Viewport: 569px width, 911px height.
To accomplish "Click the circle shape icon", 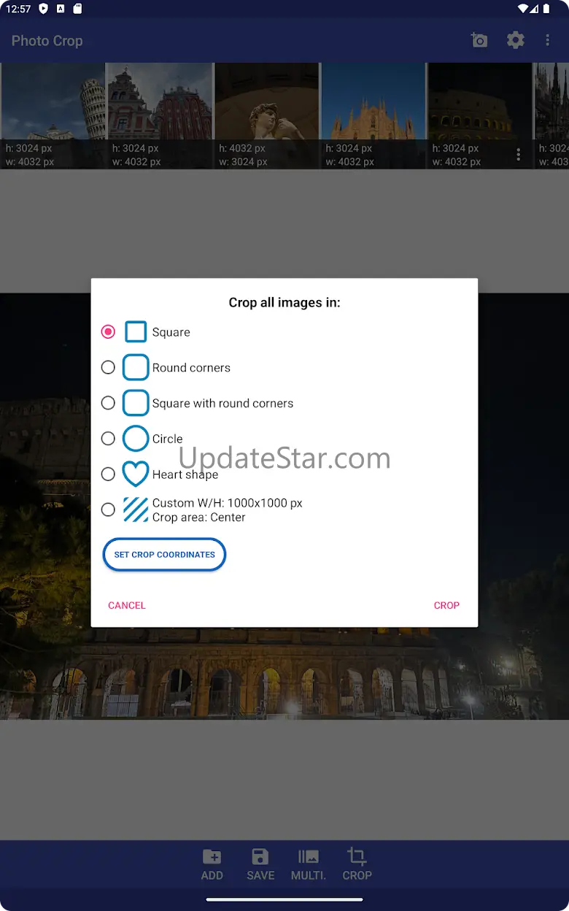I will pyautogui.click(x=136, y=439).
